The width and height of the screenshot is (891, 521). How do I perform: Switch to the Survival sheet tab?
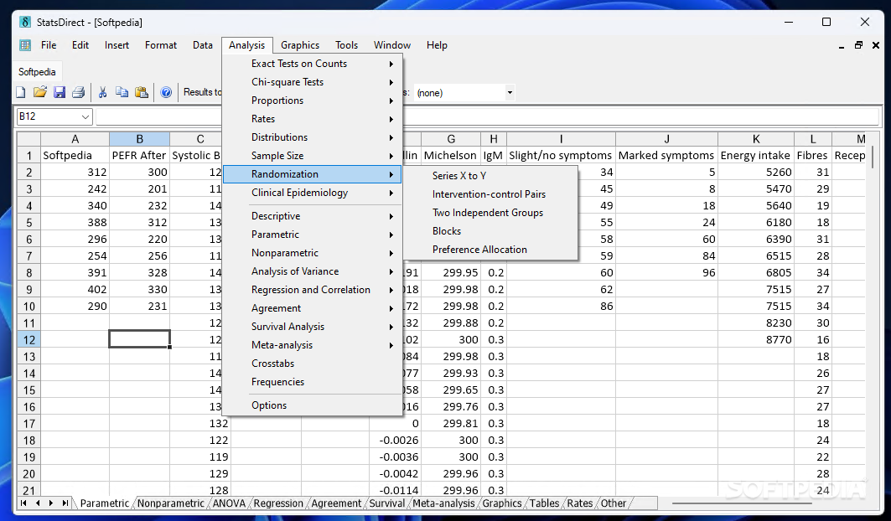click(x=387, y=503)
